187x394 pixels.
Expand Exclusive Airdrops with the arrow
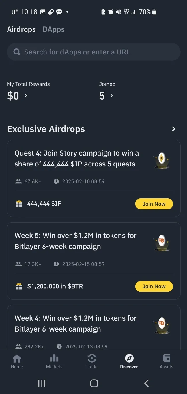[174, 129]
